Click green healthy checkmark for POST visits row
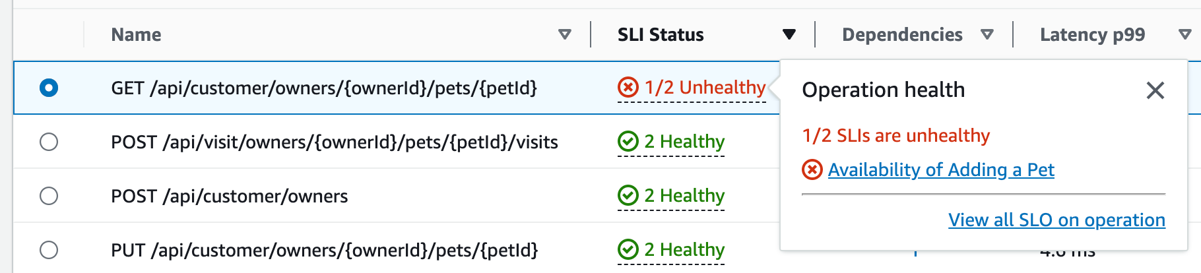Image resolution: width=1201 pixels, height=273 pixels. pyautogui.click(x=628, y=141)
